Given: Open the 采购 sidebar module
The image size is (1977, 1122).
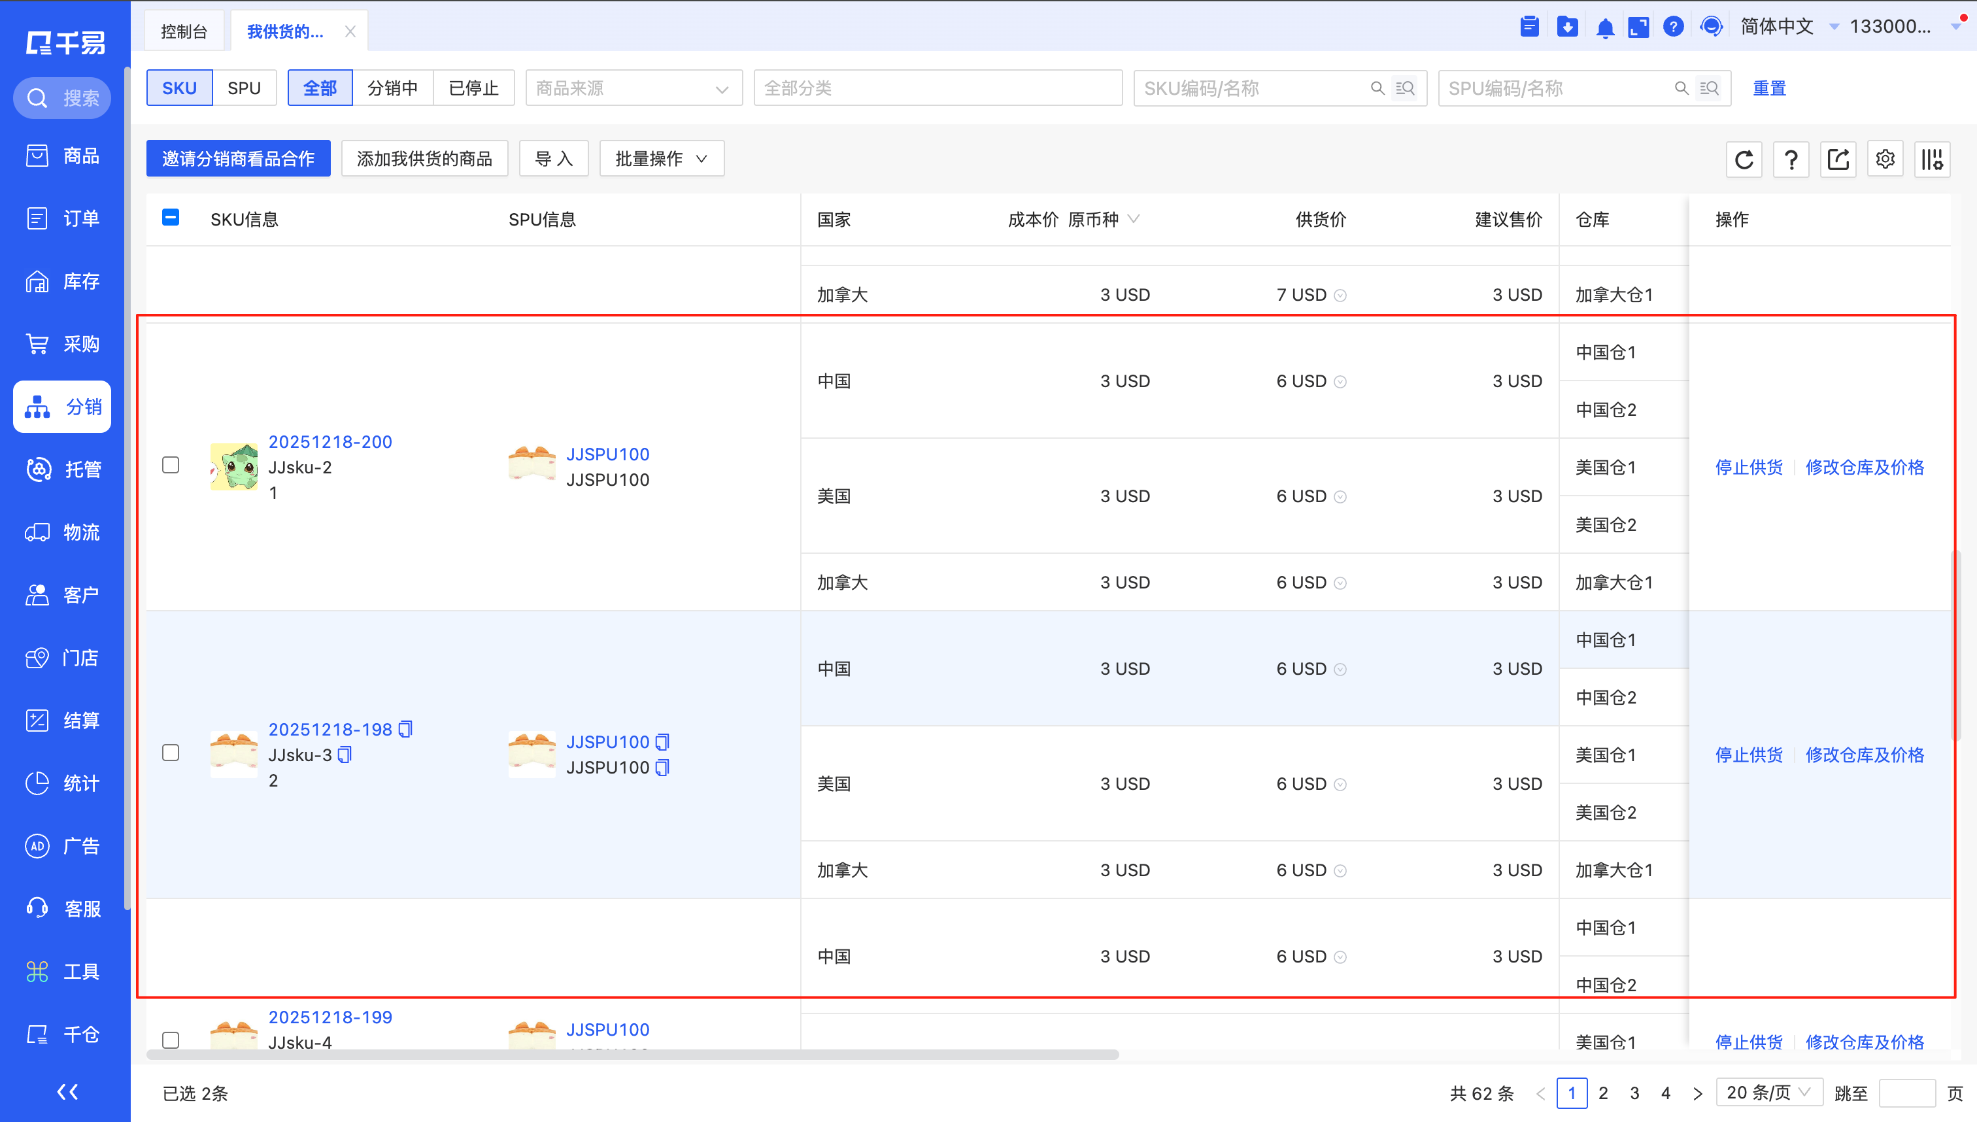Looking at the screenshot, I should 62,344.
